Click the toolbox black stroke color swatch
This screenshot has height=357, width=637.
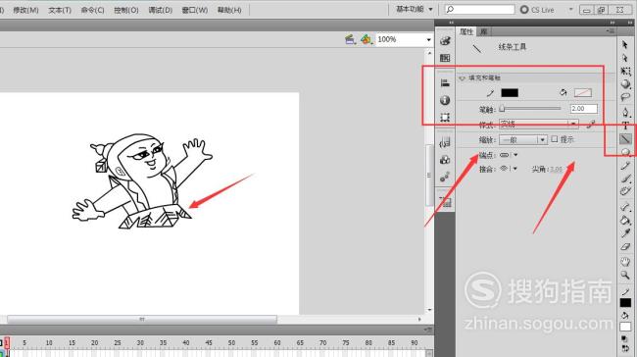[625, 303]
